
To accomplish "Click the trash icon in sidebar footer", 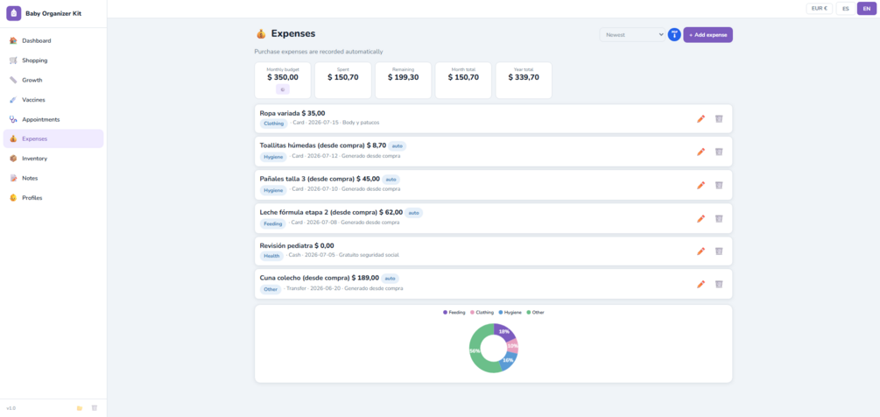I will coord(95,408).
